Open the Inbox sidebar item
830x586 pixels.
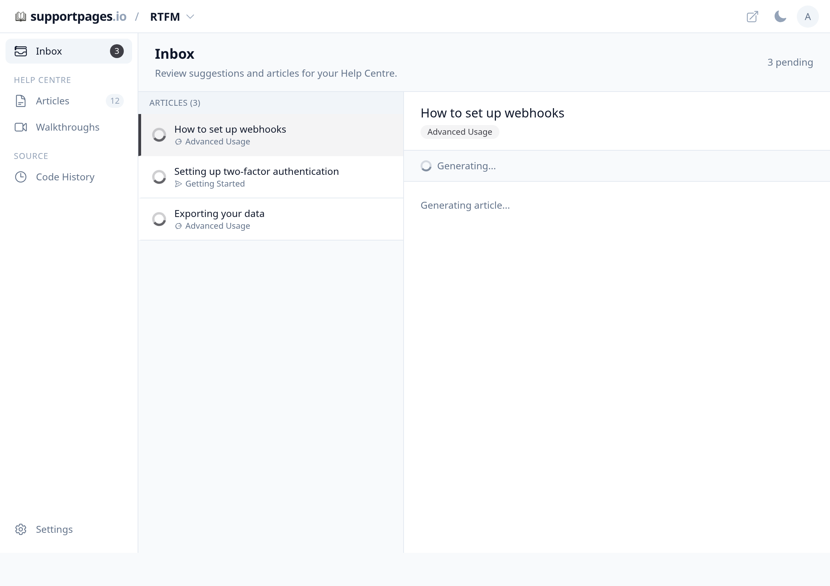[69, 51]
